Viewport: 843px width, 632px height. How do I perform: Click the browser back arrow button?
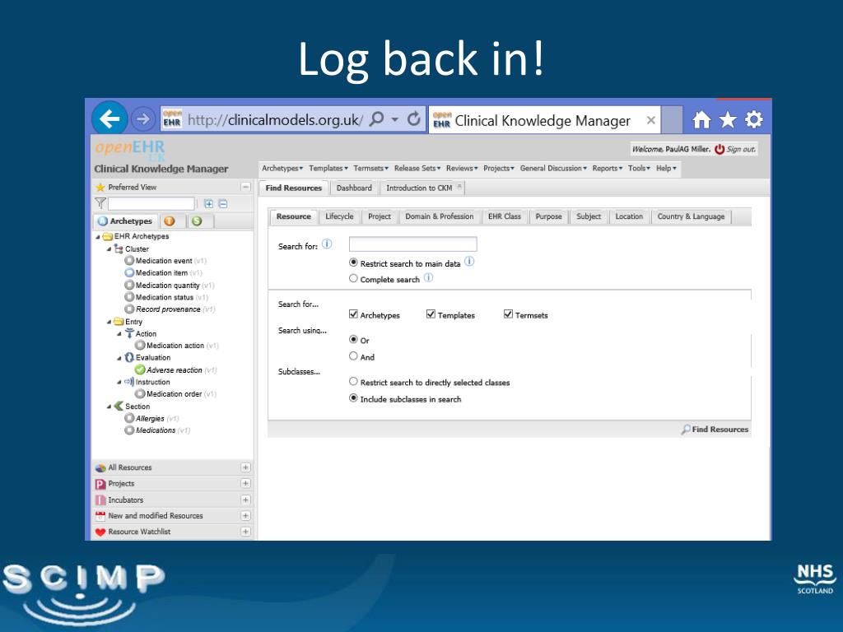click(109, 118)
